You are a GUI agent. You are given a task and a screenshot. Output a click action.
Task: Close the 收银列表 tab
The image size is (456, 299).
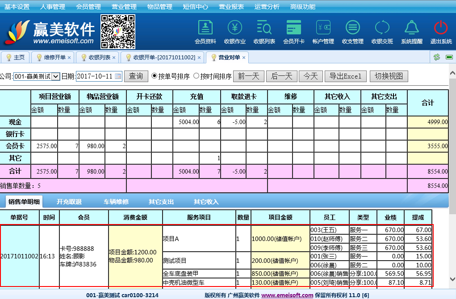click(x=114, y=58)
